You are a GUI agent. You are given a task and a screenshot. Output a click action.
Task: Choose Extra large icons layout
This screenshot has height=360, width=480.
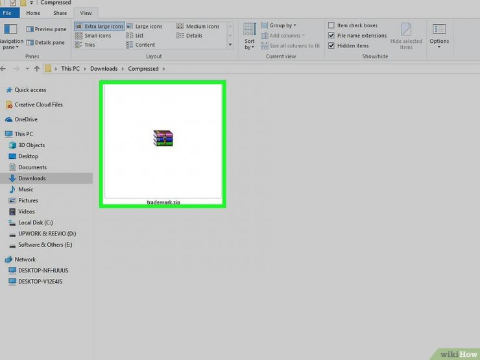point(99,27)
